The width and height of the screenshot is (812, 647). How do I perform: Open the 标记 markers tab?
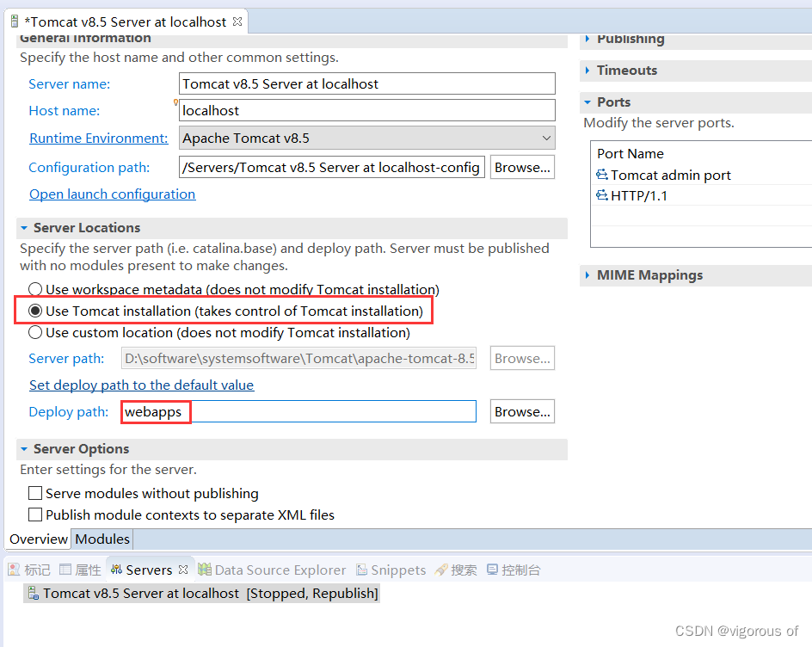[29, 570]
